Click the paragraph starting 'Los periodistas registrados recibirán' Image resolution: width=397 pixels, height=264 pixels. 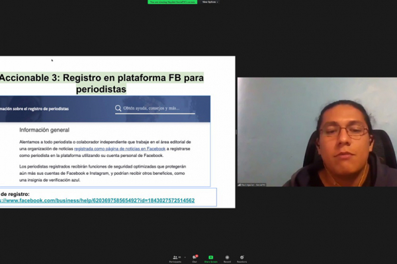click(103, 174)
